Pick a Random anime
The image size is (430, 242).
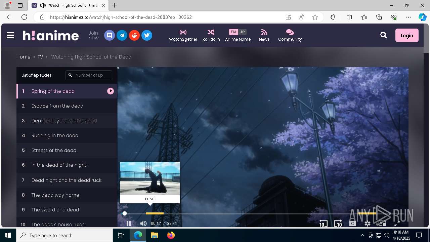coord(211,35)
